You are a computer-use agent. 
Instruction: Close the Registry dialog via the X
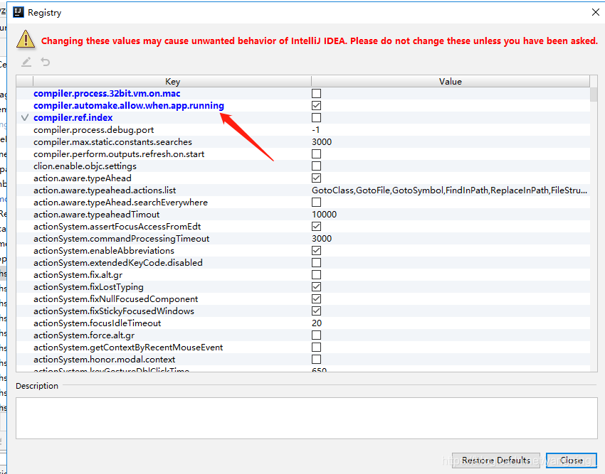tap(595, 12)
